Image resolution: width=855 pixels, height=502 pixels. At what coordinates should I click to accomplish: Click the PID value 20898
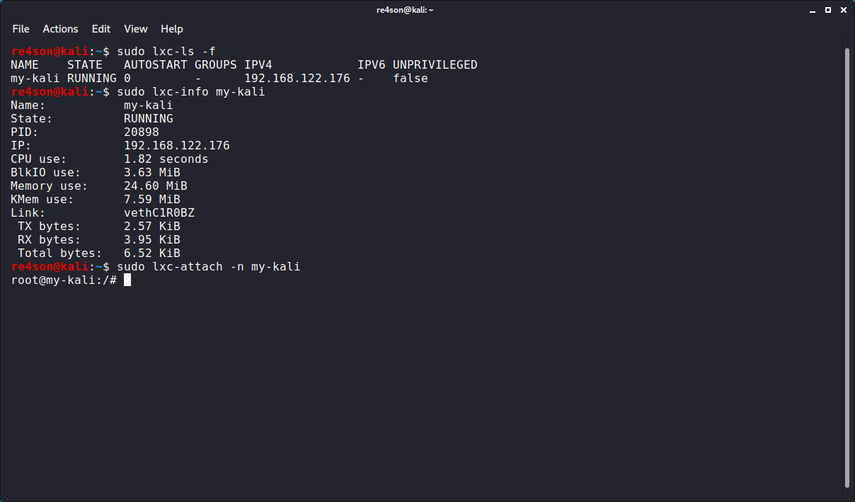click(141, 132)
